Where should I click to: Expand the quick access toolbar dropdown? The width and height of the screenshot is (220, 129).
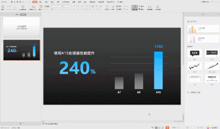point(30,2)
